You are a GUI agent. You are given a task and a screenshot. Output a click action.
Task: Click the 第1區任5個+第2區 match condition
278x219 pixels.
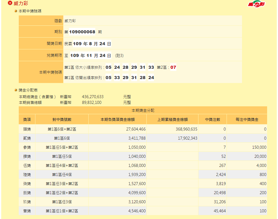pos(62,147)
